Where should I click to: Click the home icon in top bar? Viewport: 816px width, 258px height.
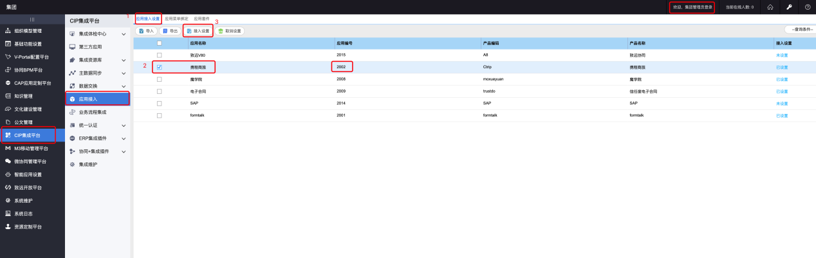770,7
